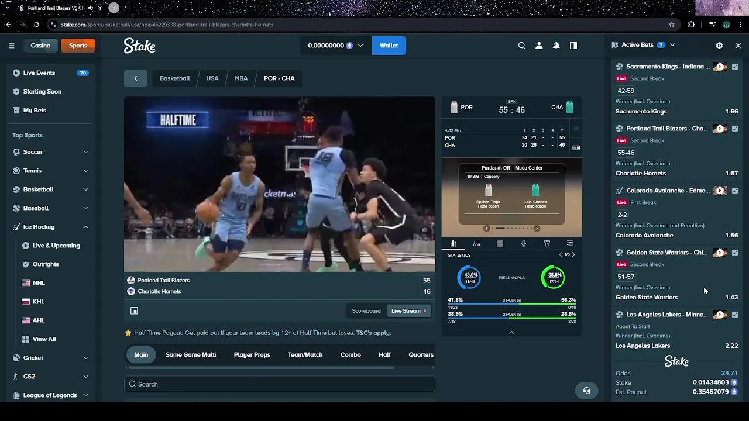749x421 pixels.
Task: Expand the League of Legends sidebar menu
Action: coord(85,395)
